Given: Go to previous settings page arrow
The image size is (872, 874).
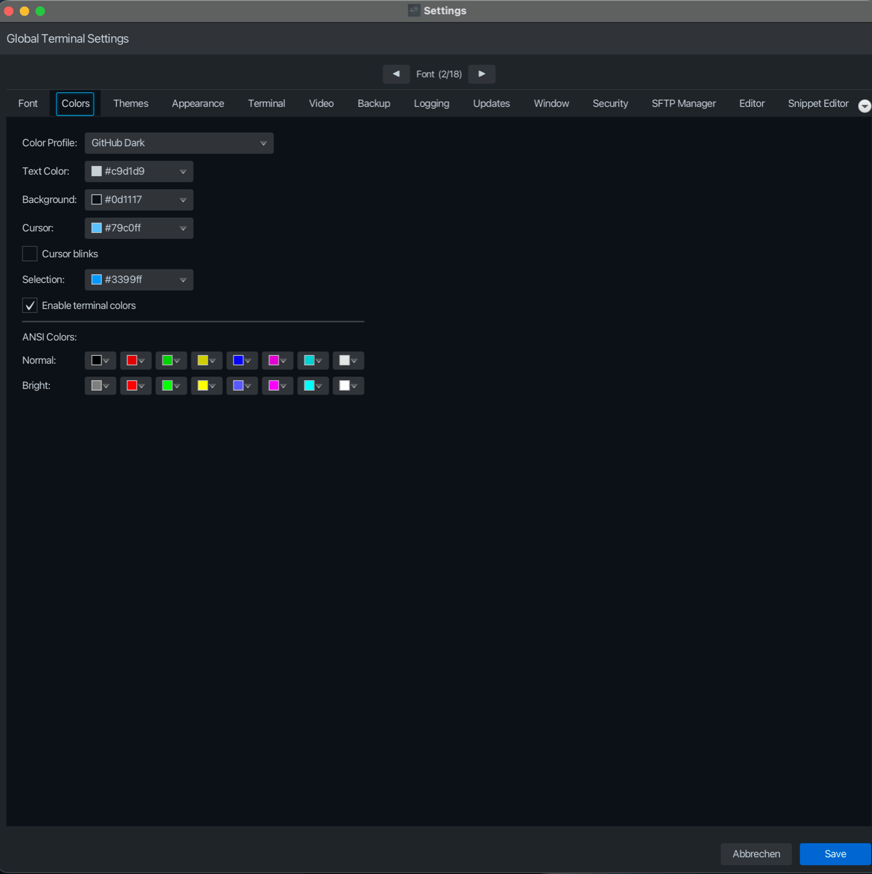Looking at the screenshot, I should 396,74.
